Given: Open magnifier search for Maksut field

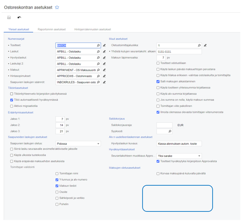Looking at the screenshot, I should (98, 70).
